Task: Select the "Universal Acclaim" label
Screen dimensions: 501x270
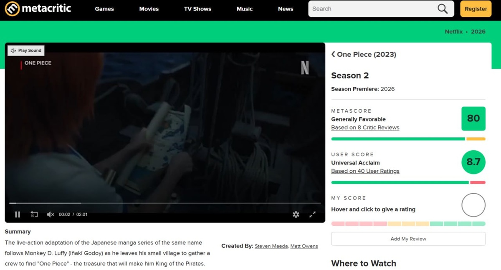Action: coord(355,163)
